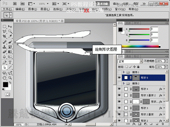The height and width of the screenshot is (127, 170).
Task: Open the opacity slider arrow
Action: click(x=166, y=61)
